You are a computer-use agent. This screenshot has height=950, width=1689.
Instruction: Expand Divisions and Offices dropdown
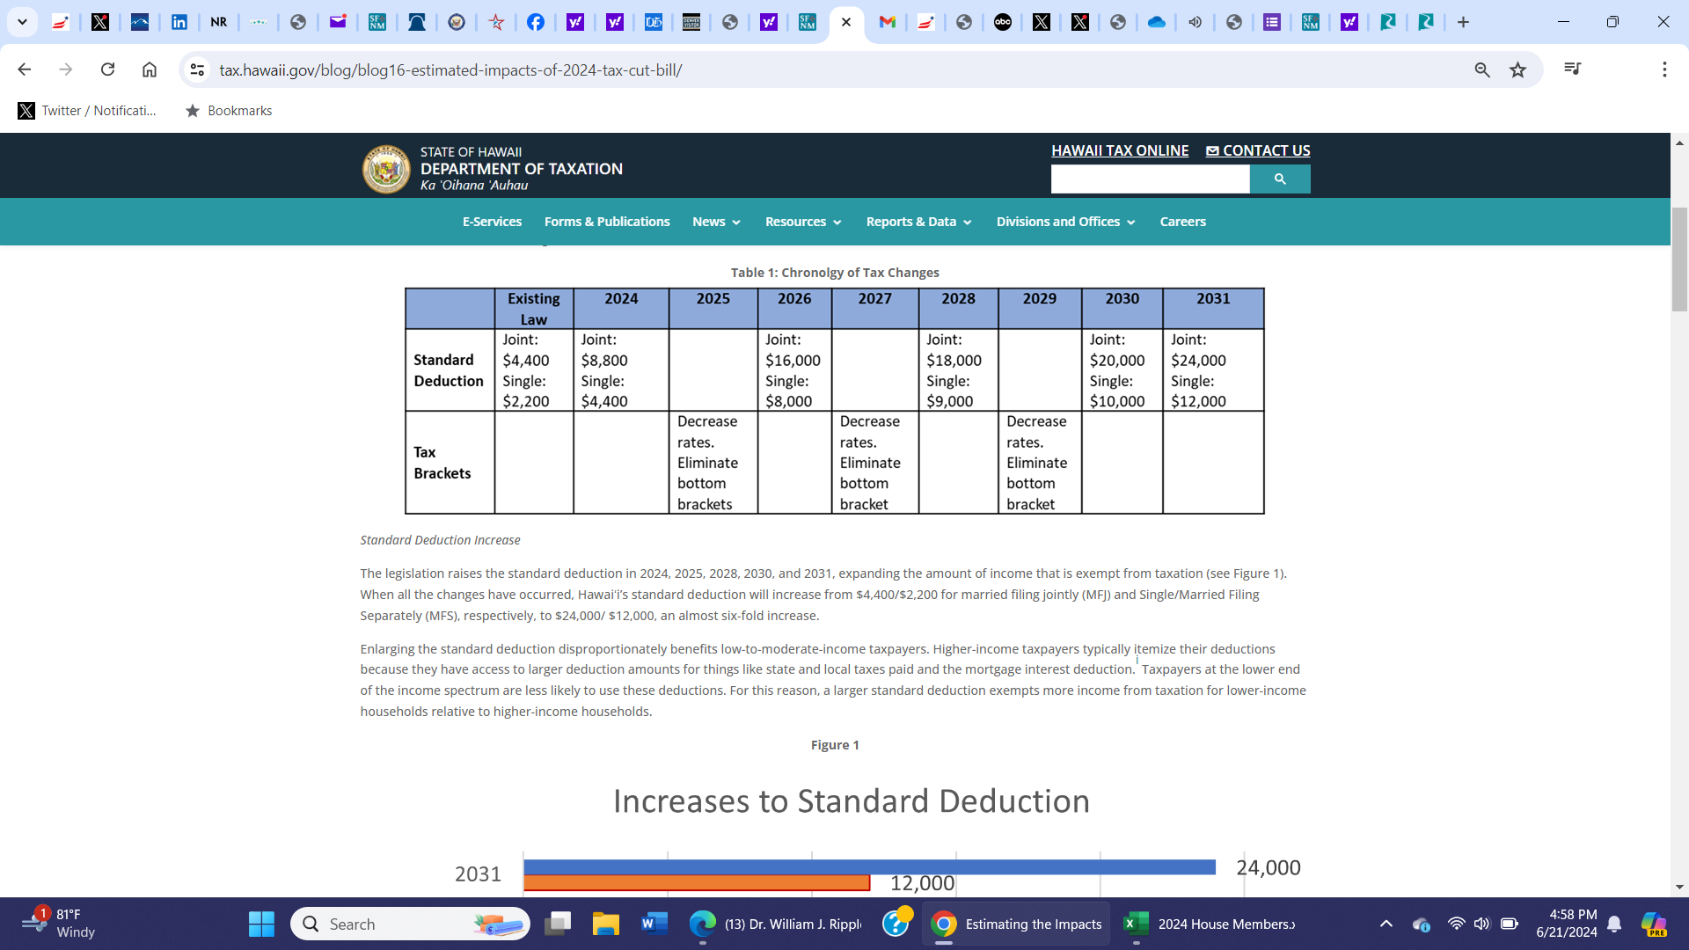(x=1065, y=222)
